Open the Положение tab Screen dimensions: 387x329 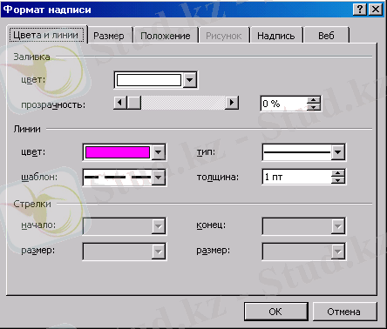click(x=166, y=36)
